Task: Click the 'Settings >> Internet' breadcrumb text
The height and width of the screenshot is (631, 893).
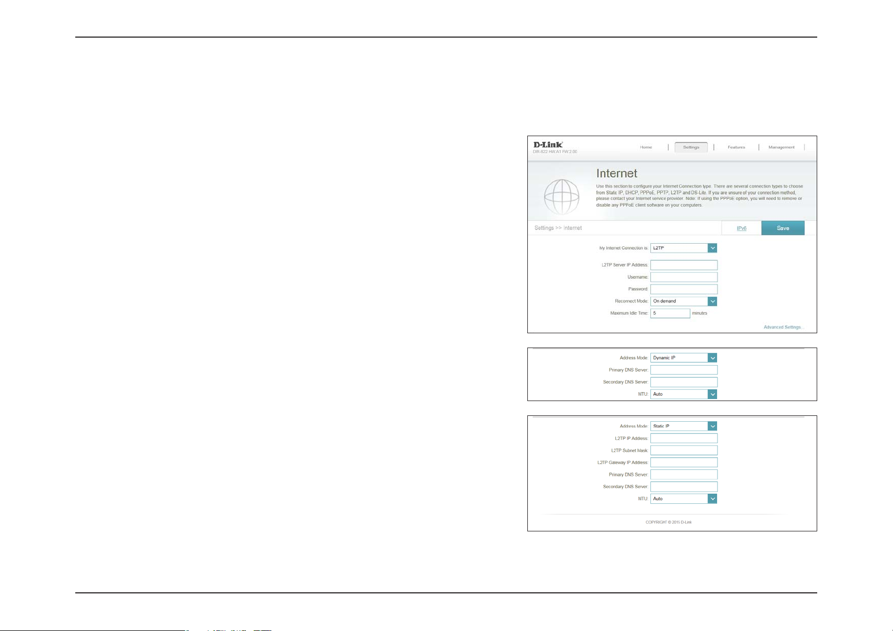Action: (x=558, y=228)
